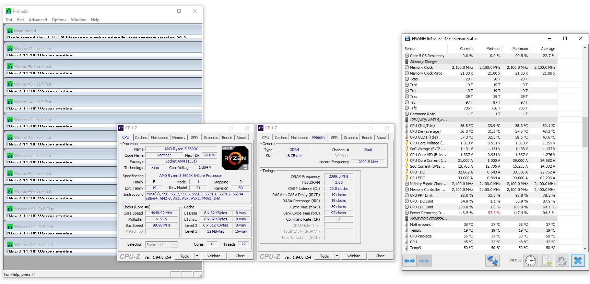Viewport: 590px width, 284px height.
Task: Click Tools button in CPU-Z processor window
Action: (x=185, y=256)
